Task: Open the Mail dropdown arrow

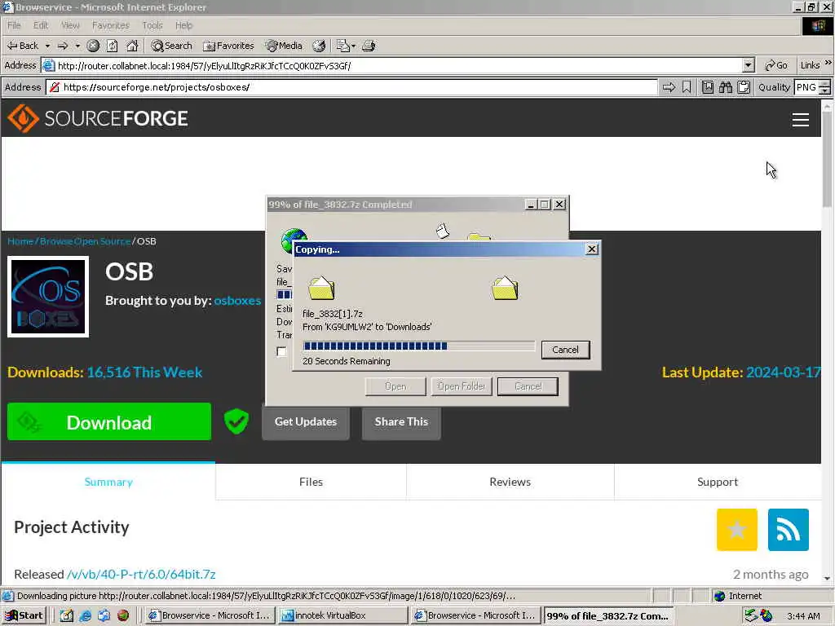Action: click(353, 46)
